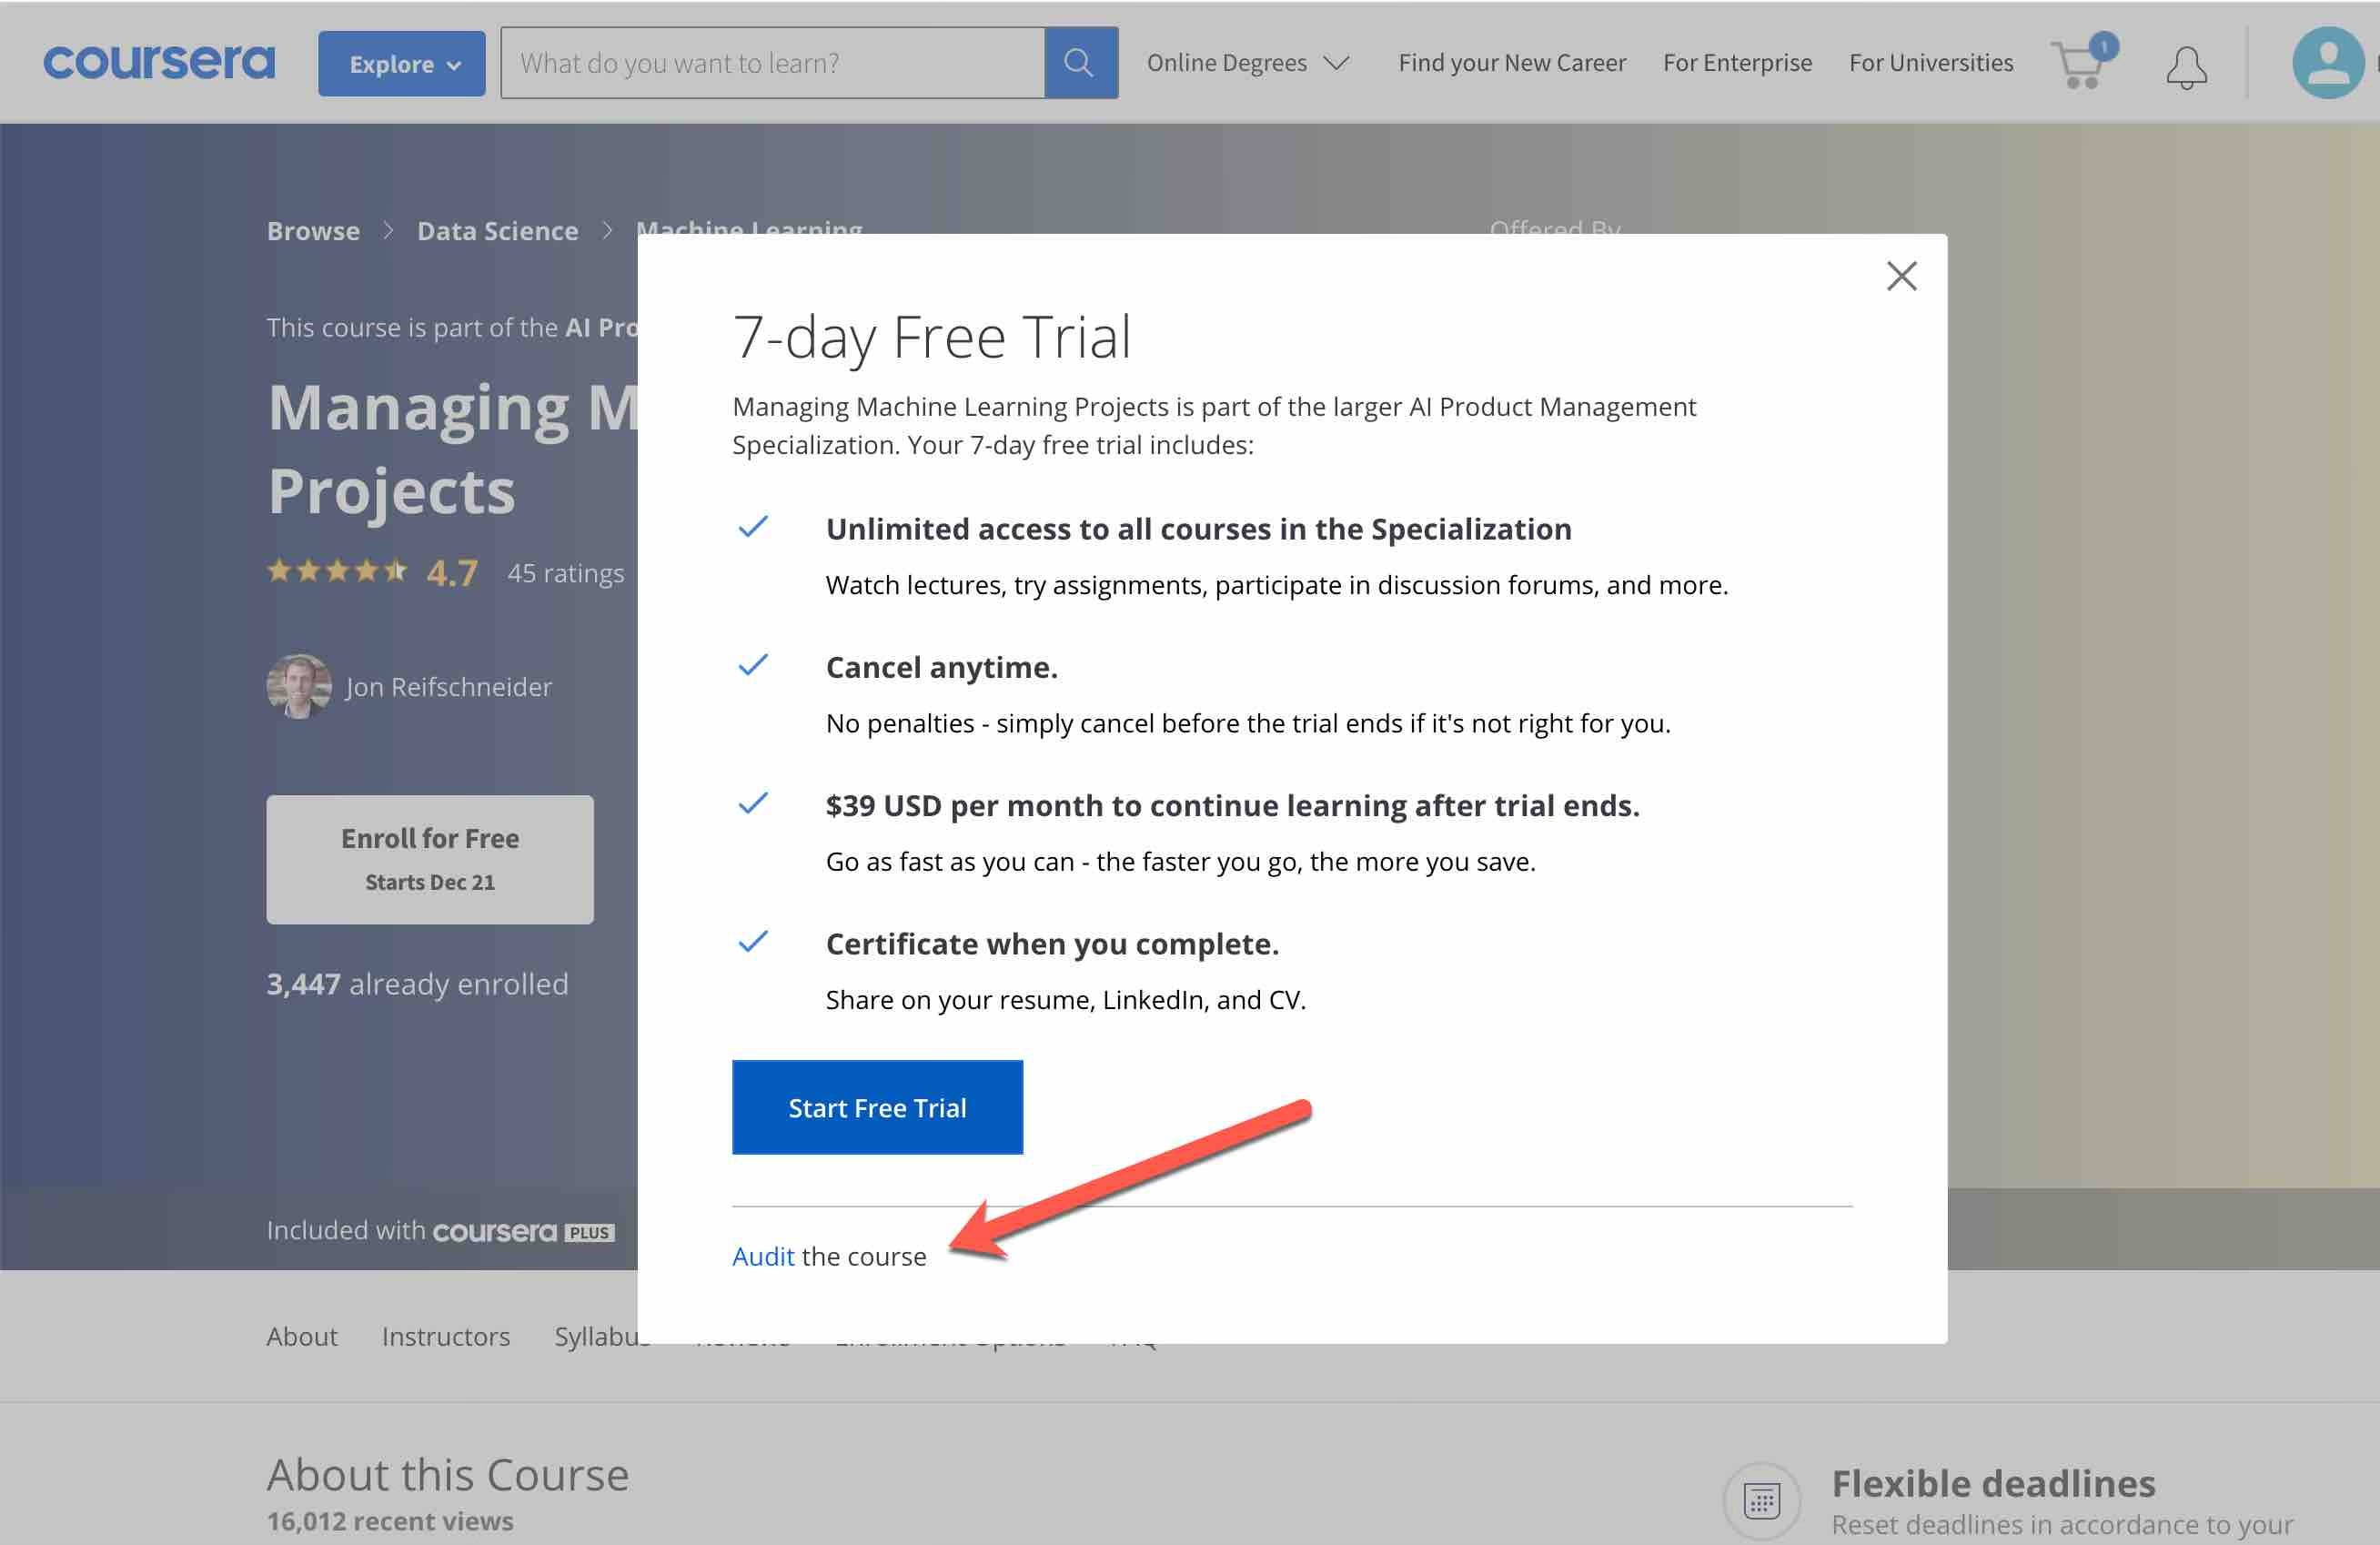Close the 7-day Free Trial dialog
The height and width of the screenshot is (1545, 2380).
click(x=1901, y=276)
